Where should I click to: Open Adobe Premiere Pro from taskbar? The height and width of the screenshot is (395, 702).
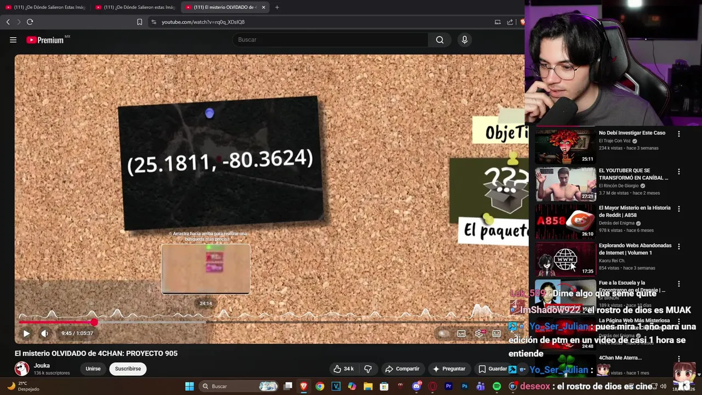tap(449, 386)
